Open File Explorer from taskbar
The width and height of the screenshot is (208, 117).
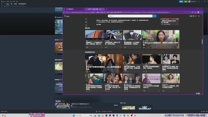click(103, 115)
